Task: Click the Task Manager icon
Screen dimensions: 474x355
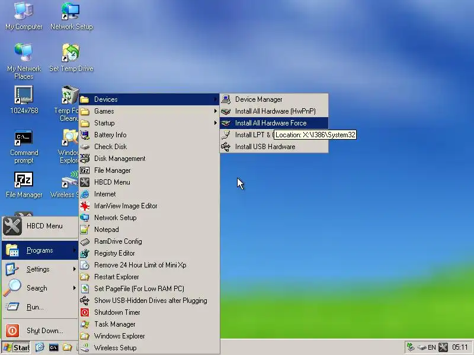Action: pos(85,324)
